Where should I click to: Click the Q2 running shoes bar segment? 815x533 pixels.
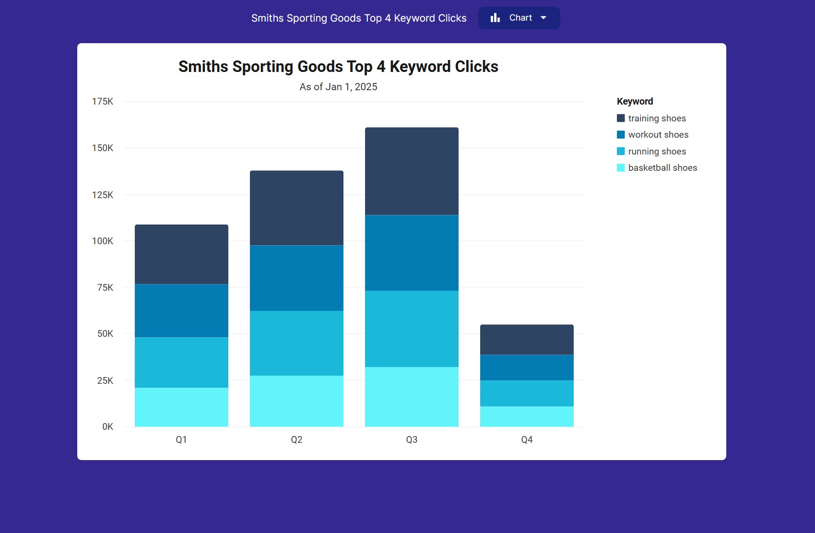click(x=296, y=343)
